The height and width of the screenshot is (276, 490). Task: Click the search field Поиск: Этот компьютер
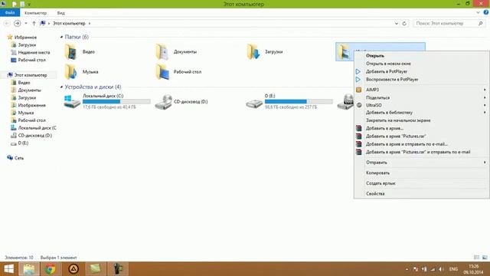[x=446, y=24]
